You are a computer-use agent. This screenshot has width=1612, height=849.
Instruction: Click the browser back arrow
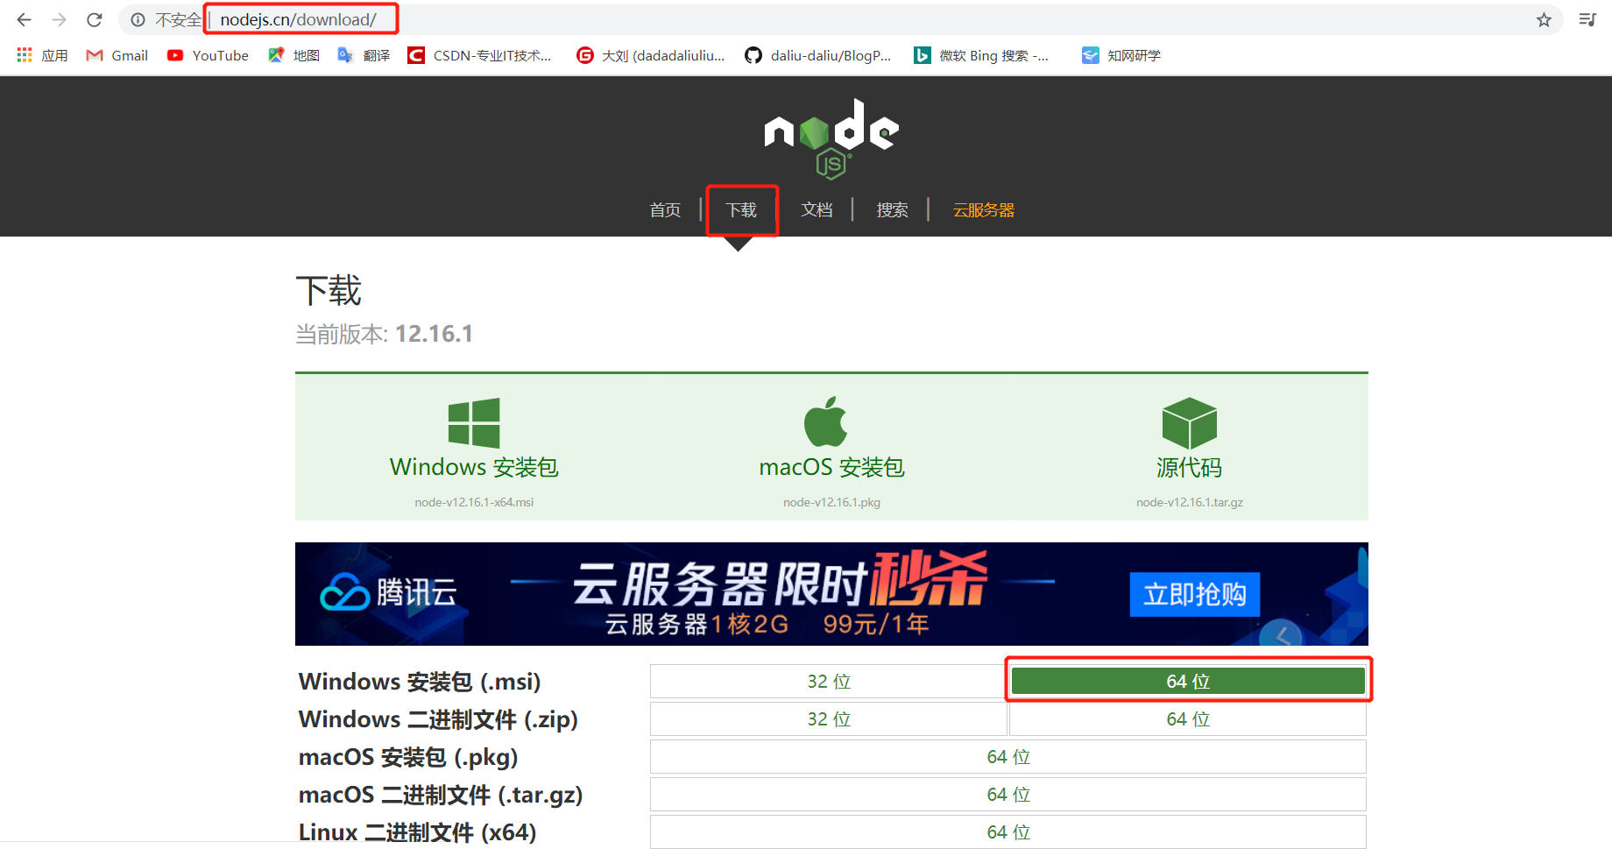click(24, 19)
